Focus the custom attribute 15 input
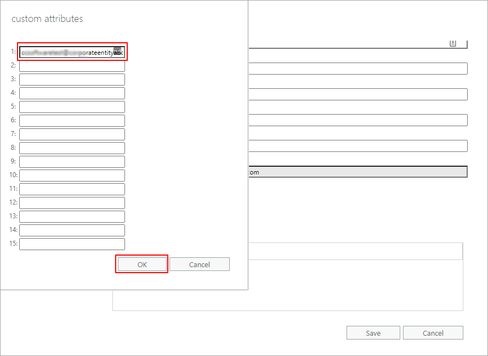The image size is (488, 356). (x=72, y=244)
